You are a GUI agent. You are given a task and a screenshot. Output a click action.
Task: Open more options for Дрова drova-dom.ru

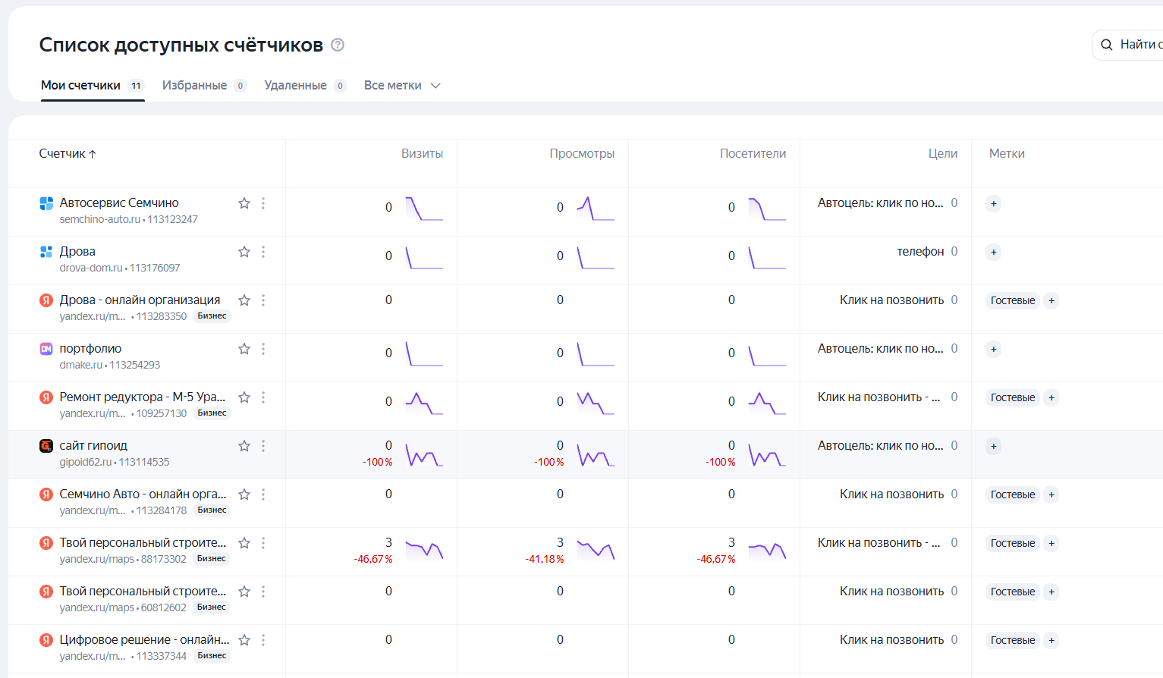tap(263, 252)
